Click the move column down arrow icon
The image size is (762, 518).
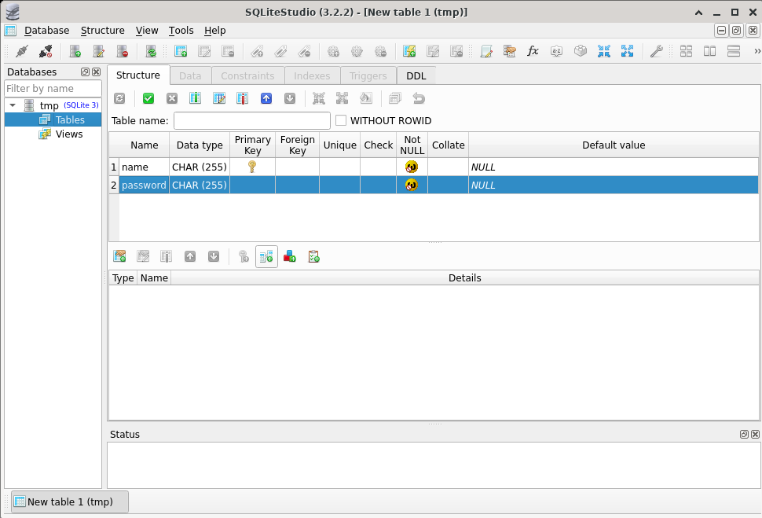tap(290, 99)
